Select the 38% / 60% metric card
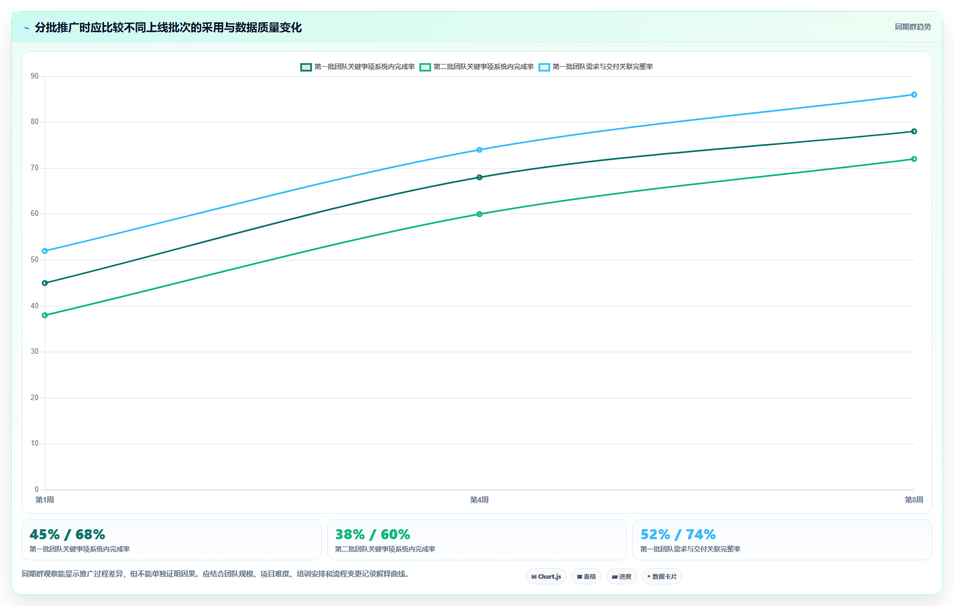 [477, 540]
